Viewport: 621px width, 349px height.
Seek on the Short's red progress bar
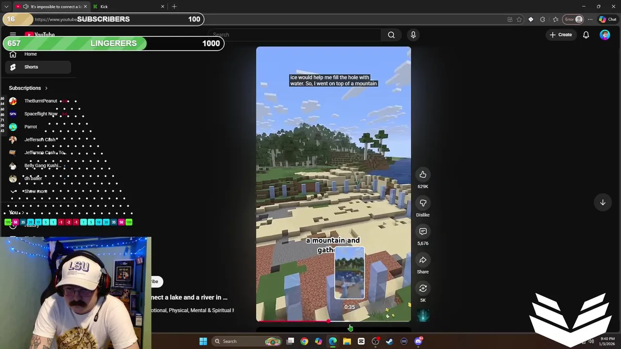[x=333, y=321]
